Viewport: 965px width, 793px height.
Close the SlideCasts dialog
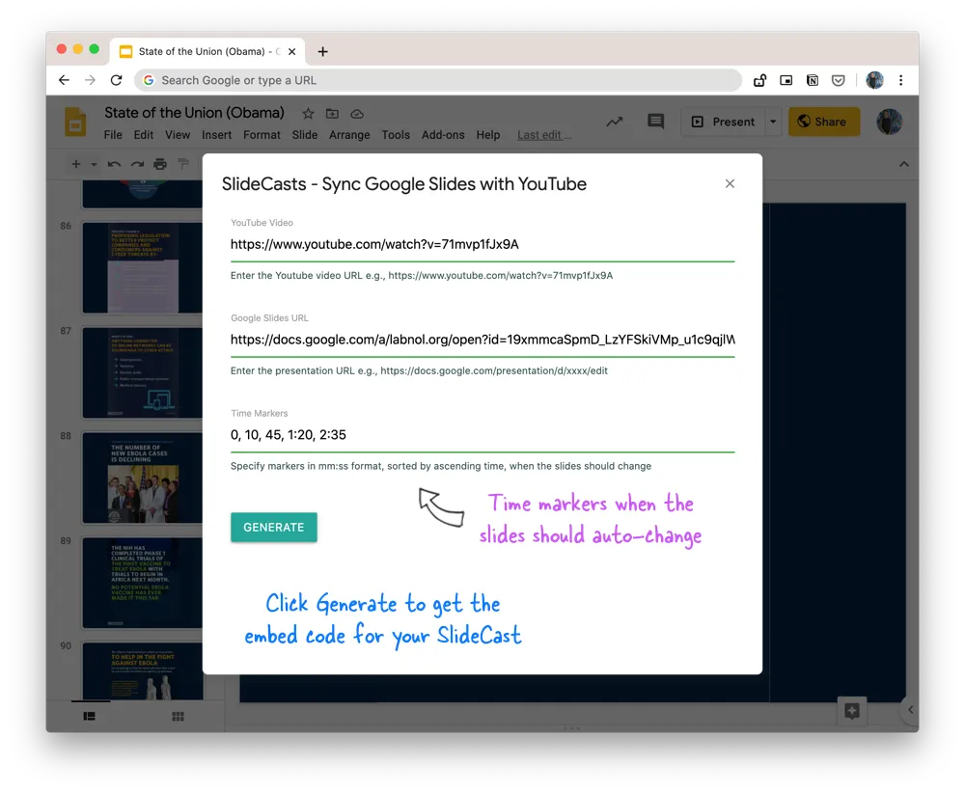(731, 183)
